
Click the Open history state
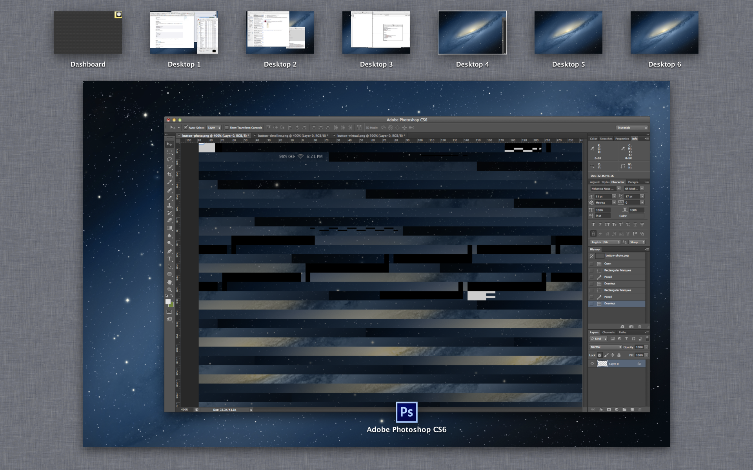click(x=607, y=264)
